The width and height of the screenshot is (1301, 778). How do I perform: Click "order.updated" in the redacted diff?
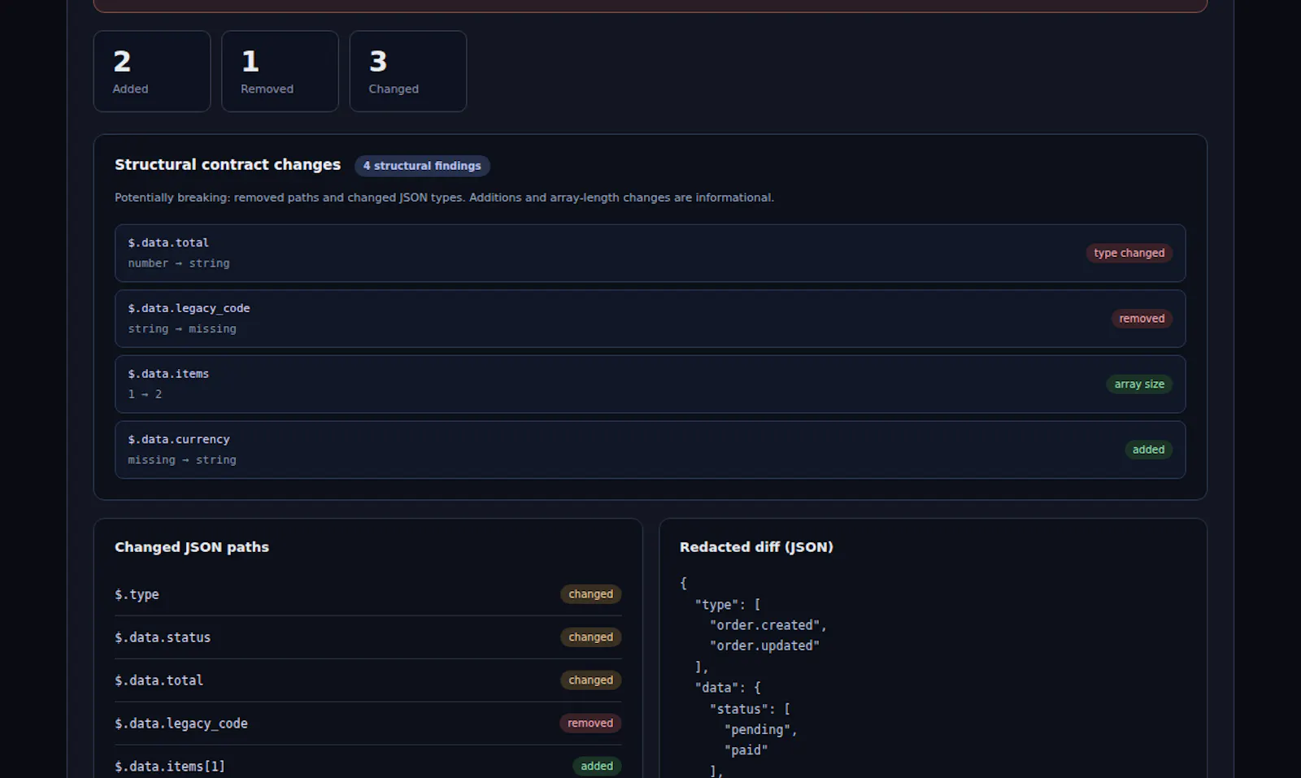pos(764,645)
